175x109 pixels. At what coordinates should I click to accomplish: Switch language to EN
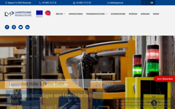click(152, 3)
